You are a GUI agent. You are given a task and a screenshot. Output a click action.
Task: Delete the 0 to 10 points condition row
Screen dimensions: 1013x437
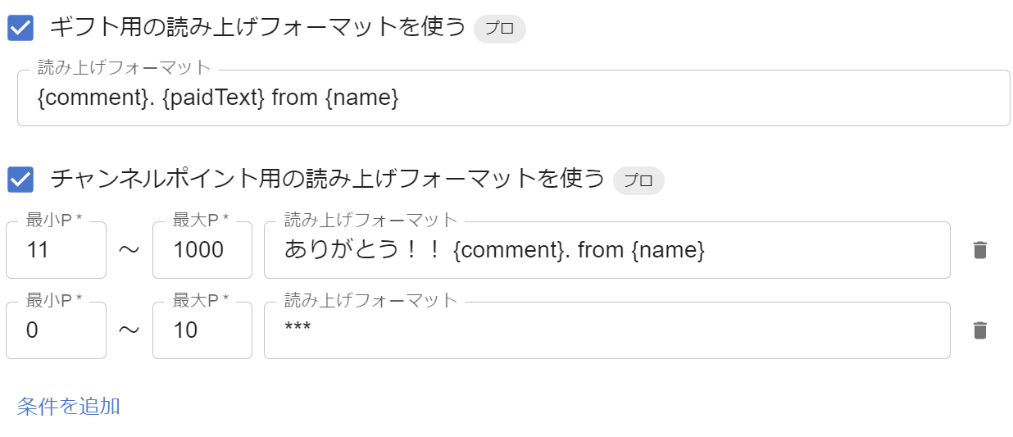(x=979, y=330)
